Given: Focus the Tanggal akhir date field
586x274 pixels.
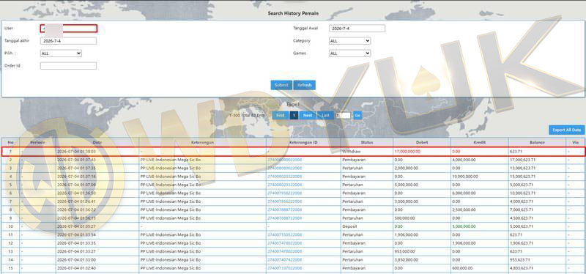Looking at the screenshot, I should [68, 41].
